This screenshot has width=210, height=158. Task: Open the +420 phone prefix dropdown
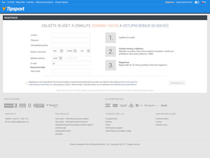point(57,58)
